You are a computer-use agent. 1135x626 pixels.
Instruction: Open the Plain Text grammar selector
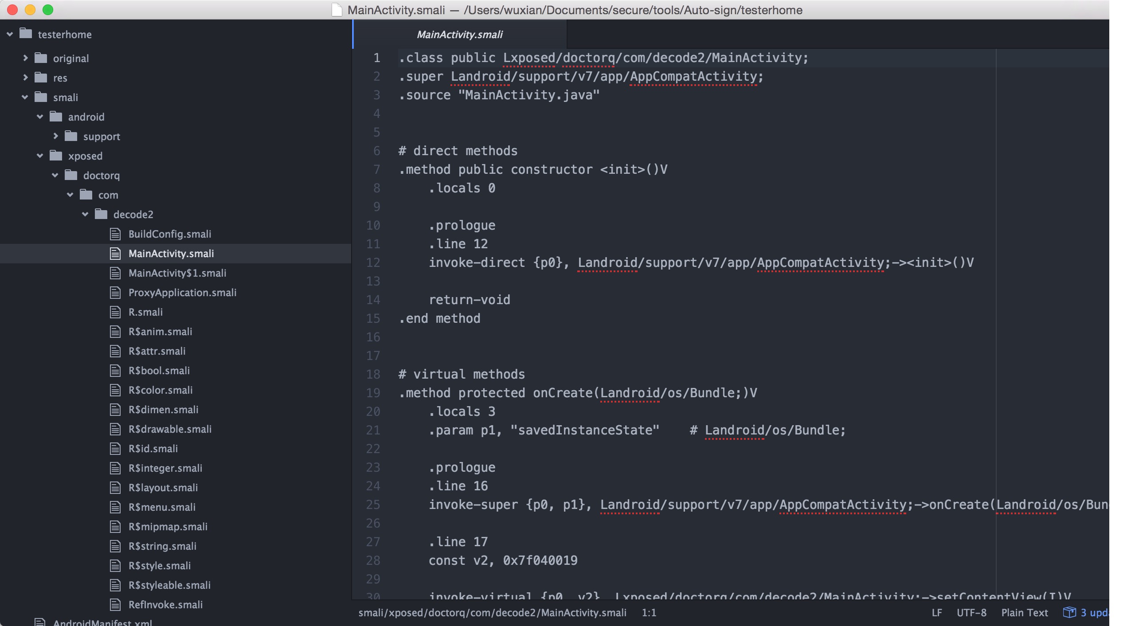click(x=1024, y=613)
